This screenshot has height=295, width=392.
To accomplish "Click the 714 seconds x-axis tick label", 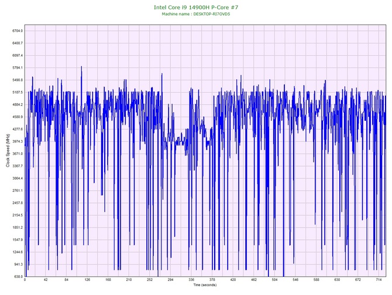I will point(379,280).
